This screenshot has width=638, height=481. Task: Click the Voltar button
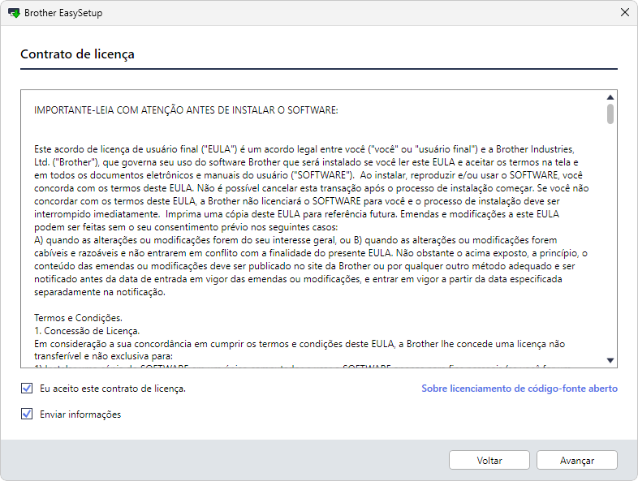[489, 460]
